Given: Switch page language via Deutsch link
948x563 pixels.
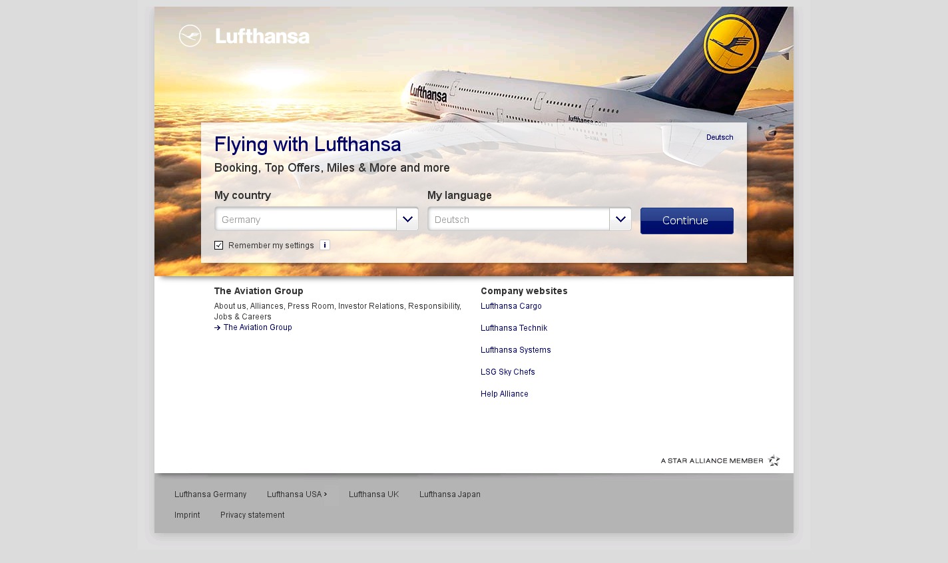Looking at the screenshot, I should pyautogui.click(x=720, y=137).
